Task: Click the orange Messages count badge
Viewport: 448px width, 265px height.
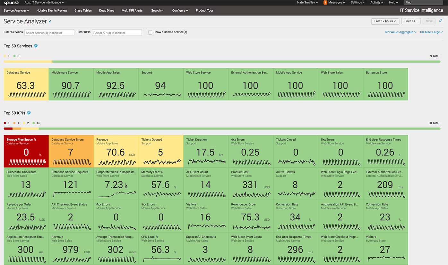Action: [325, 3]
